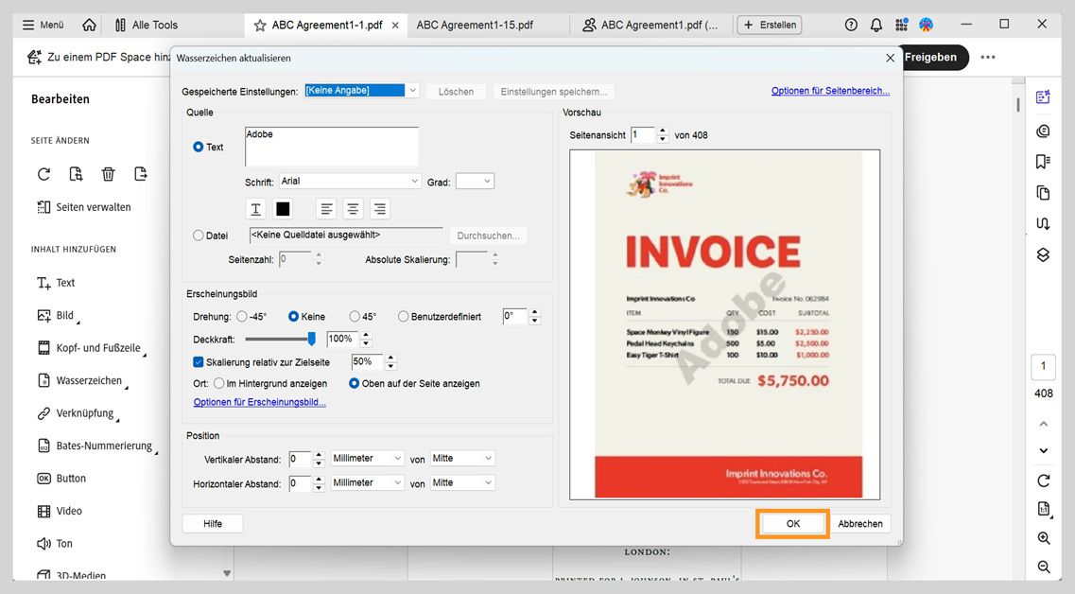Select the Video tool in the sidebar

point(70,511)
